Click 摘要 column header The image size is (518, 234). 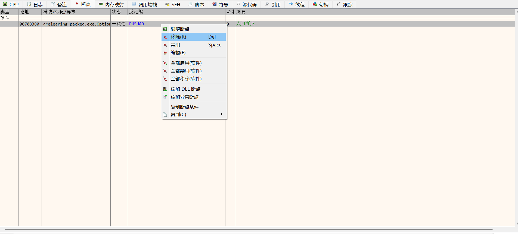coord(375,12)
